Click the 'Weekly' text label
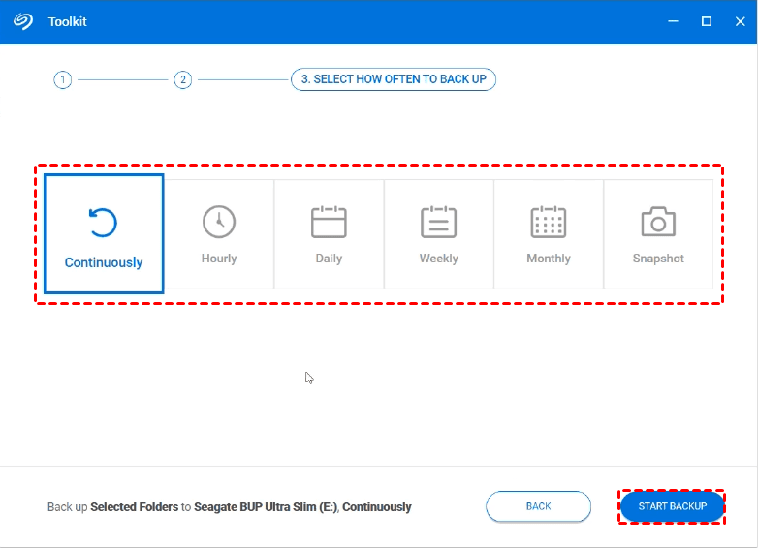The width and height of the screenshot is (758, 548). tap(438, 259)
